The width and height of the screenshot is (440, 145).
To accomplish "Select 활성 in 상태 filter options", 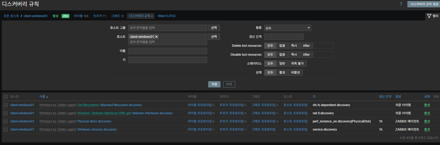I will [x=282, y=72].
